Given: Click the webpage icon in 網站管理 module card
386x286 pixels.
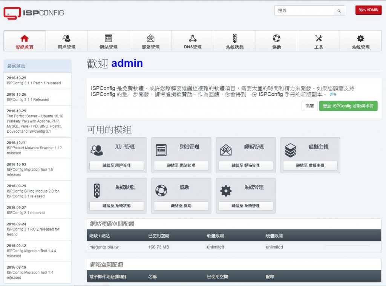Looking at the screenshot, I should [x=161, y=150].
